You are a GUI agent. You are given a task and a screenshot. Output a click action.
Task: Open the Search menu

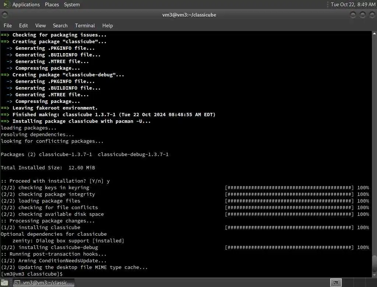click(60, 25)
